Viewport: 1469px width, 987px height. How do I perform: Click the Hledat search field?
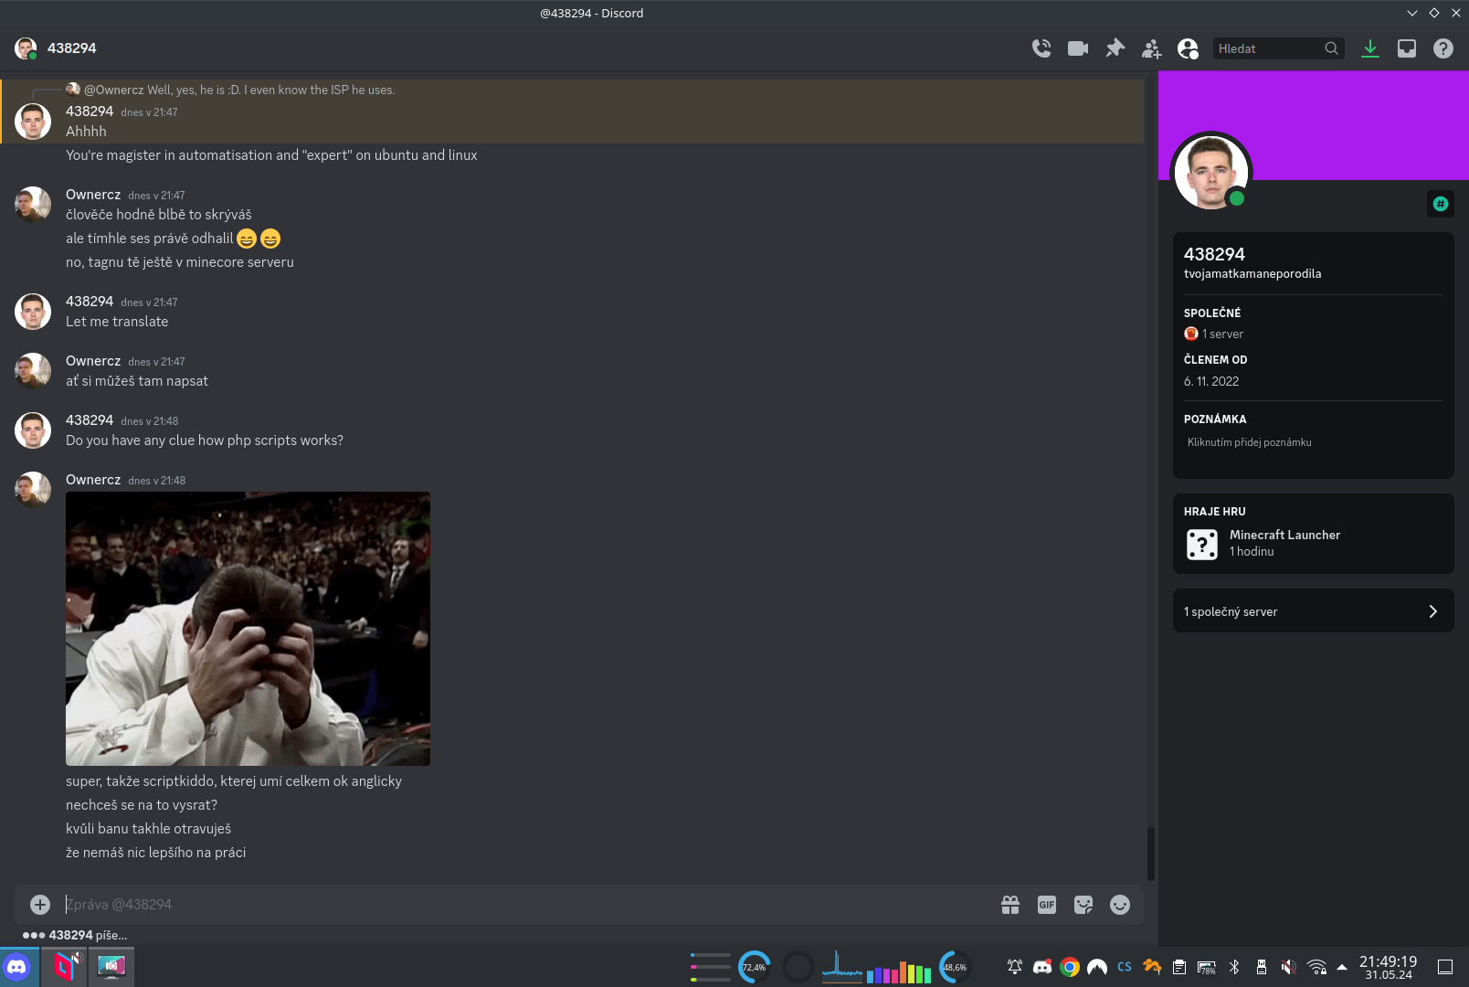click(1268, 48)
